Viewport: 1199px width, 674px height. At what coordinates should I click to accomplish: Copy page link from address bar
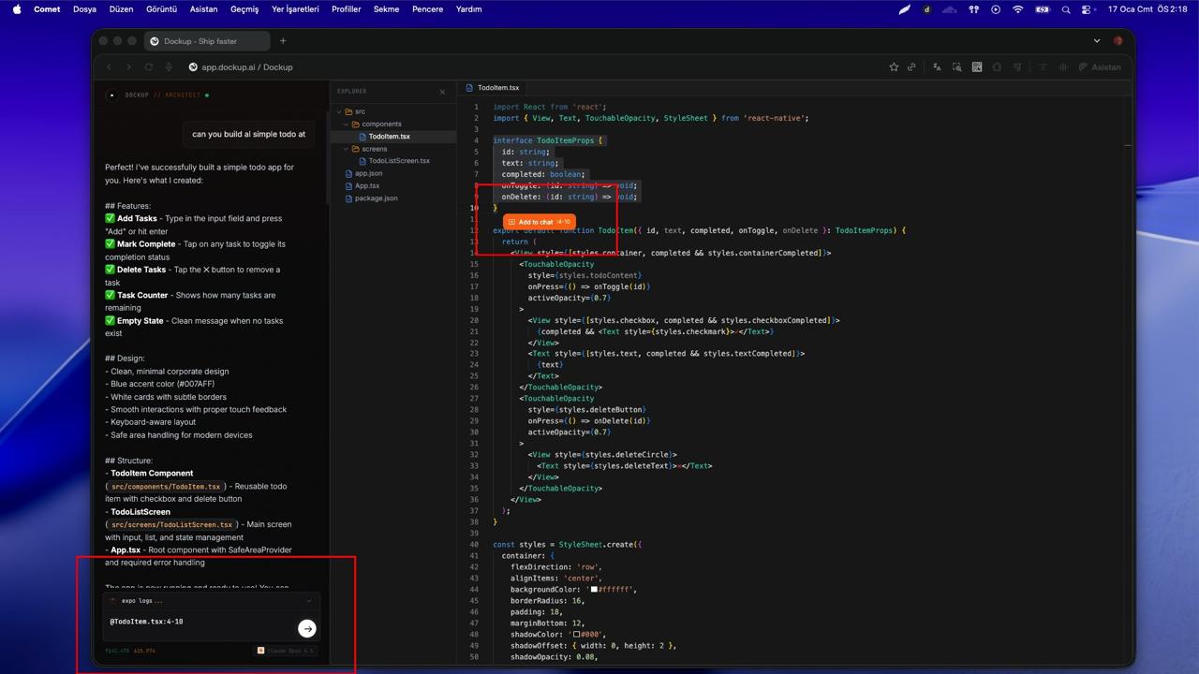pyautogui.click(x=911, y=67)
